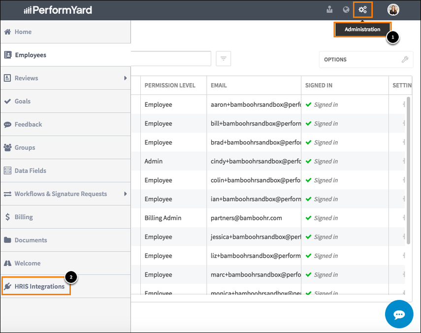Sort by EMAIL column header
Image resolution: width=421 pixels, height=333 pixels.
pos(219,85)
